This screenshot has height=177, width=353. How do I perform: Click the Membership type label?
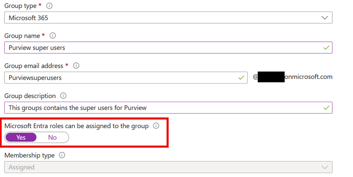(29, 155)
